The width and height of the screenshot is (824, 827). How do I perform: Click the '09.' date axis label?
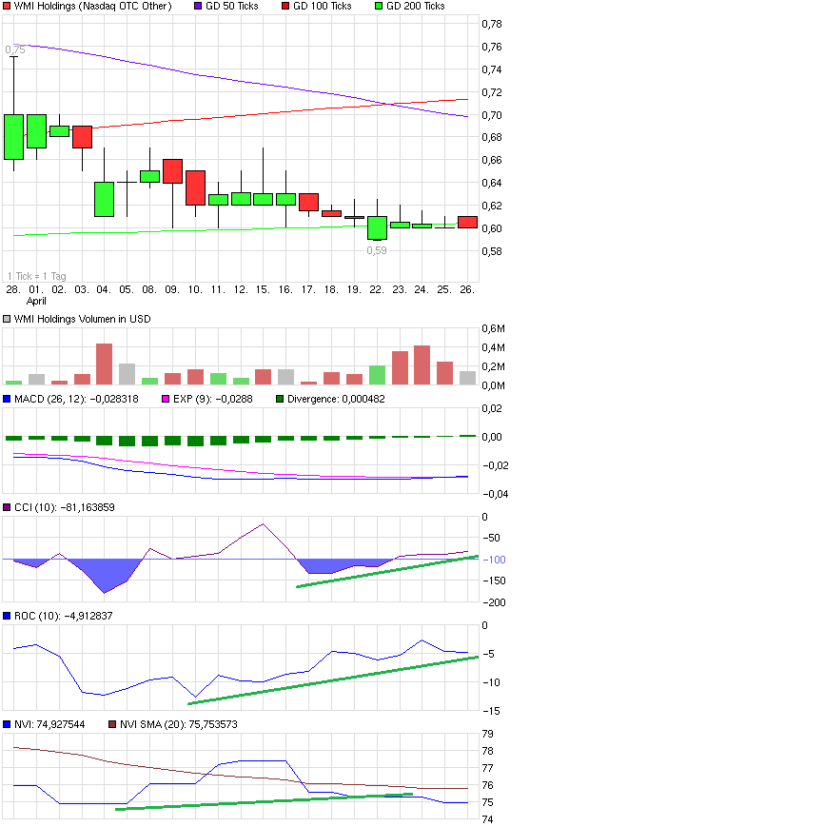pyautogui.click(x=172, y=289)
